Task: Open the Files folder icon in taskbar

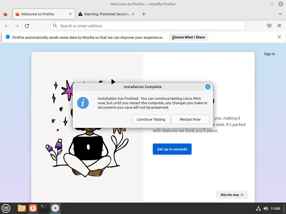Action: (x=22, y=208)
